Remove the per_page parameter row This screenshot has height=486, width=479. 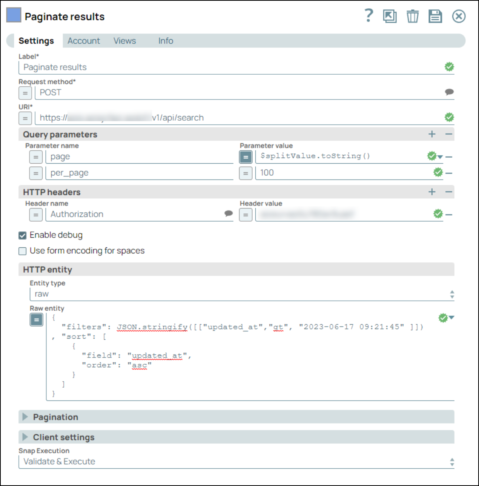tap(449, 173)
